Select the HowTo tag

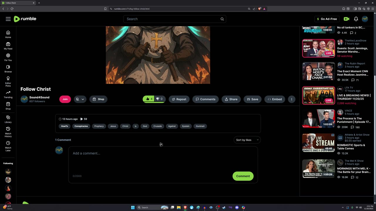65,126
